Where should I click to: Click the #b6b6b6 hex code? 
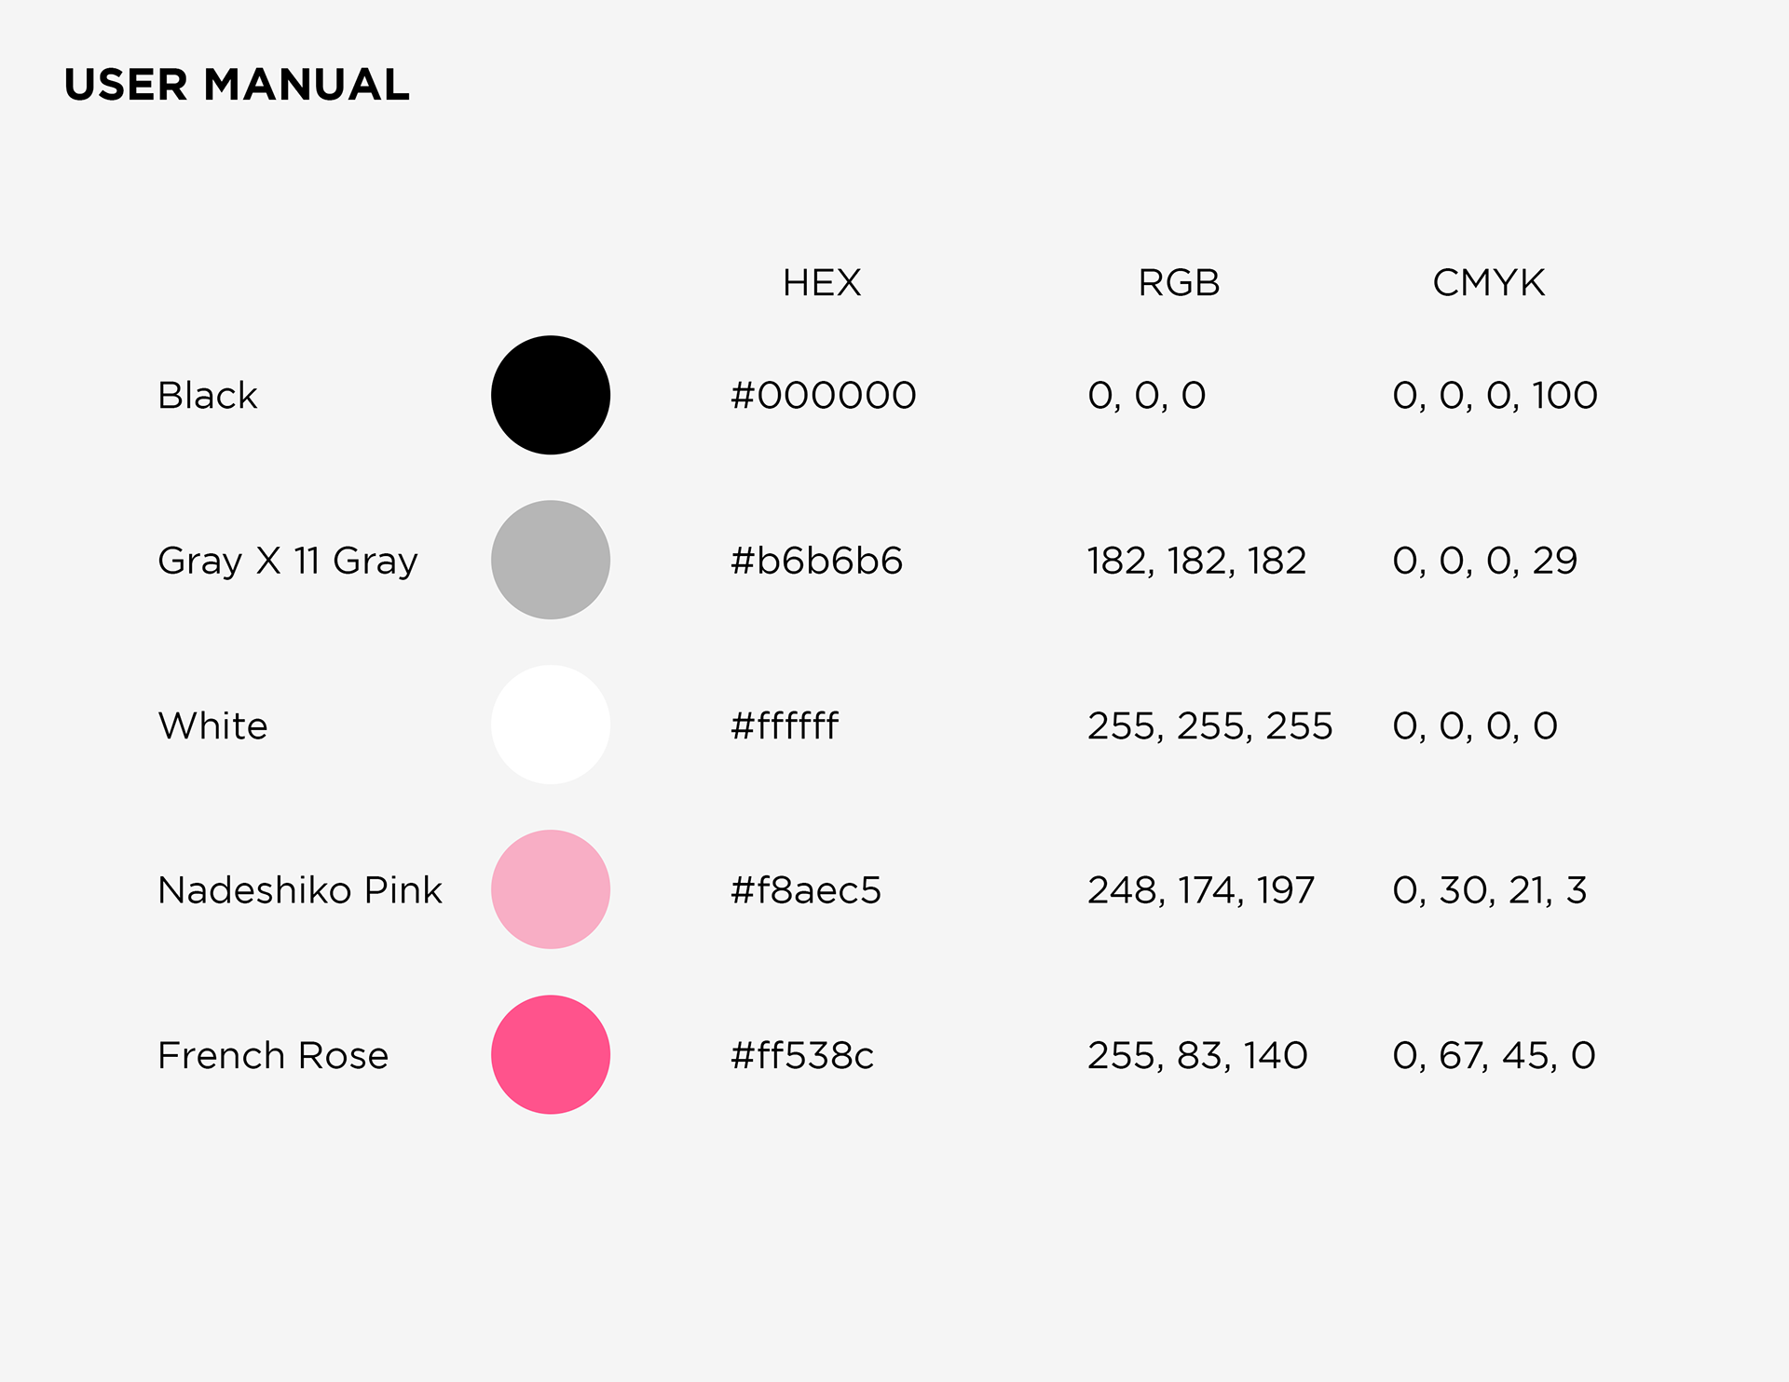click(x=817, y=561)
